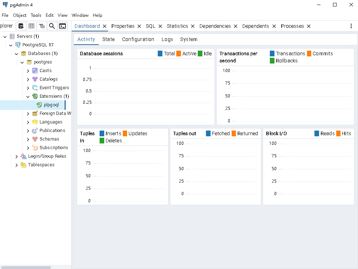Screen dimensions: 358x269
Task: Switch to the Statistics tab
Action: coord(177,26)
